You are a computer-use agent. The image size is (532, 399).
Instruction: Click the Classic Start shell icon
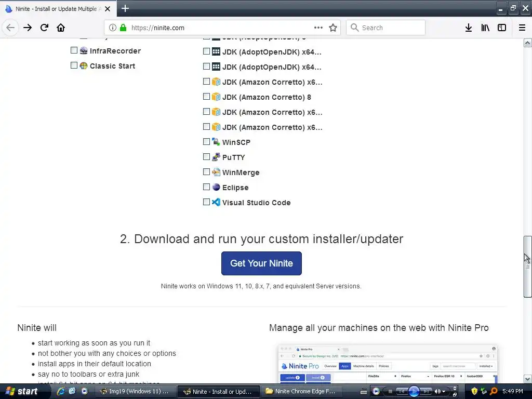pyautogui.click(x=84, y=65)
